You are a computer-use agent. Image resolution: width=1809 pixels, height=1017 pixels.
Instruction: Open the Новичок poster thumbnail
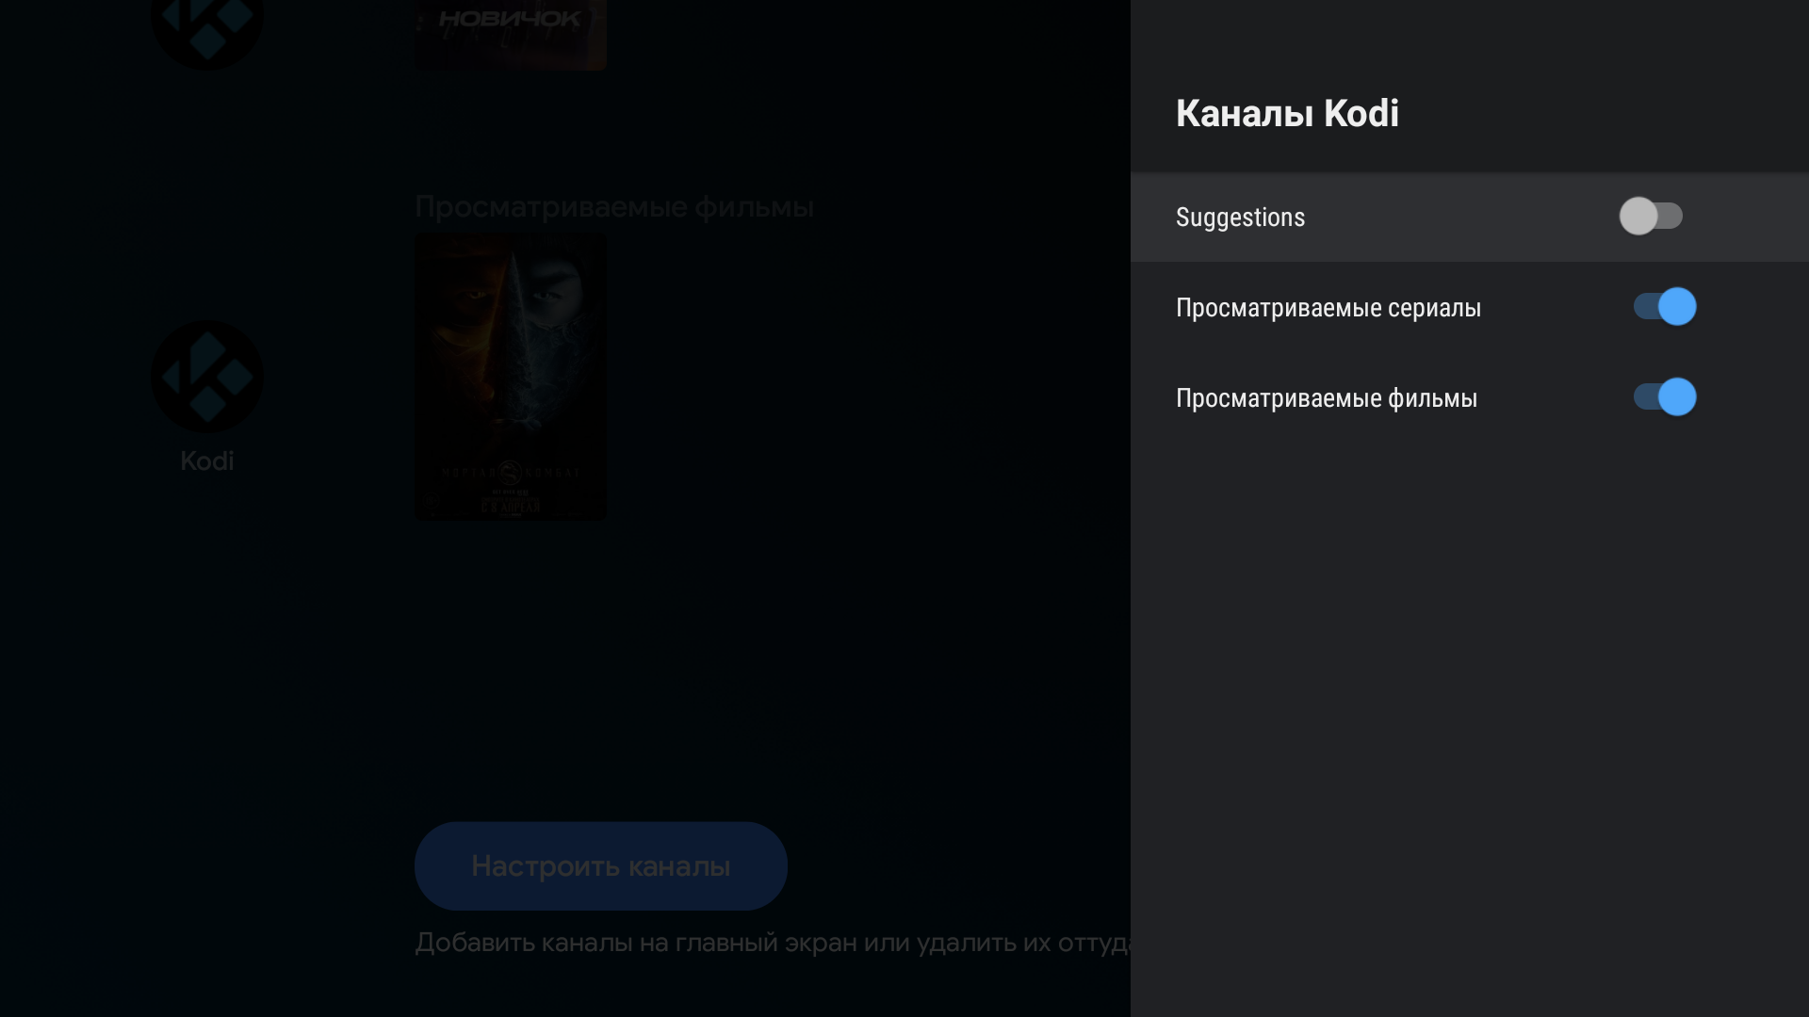(x=511, y=35)
